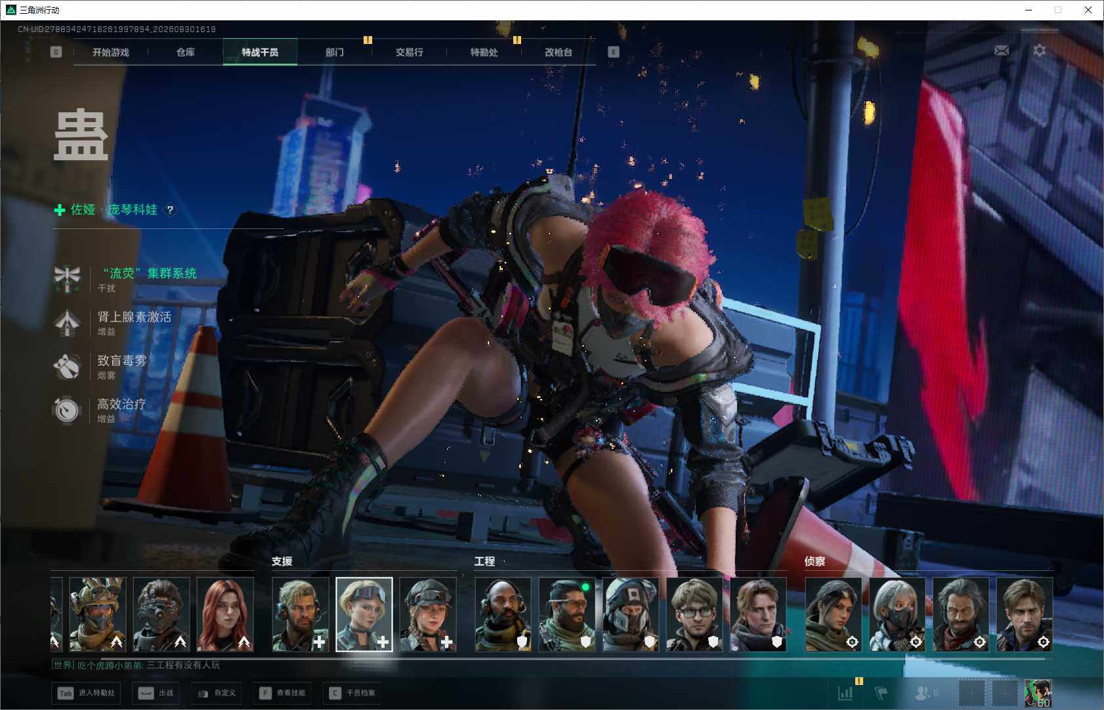Click the 工程 class heading

pyautogui.click(x=484, y=562)
